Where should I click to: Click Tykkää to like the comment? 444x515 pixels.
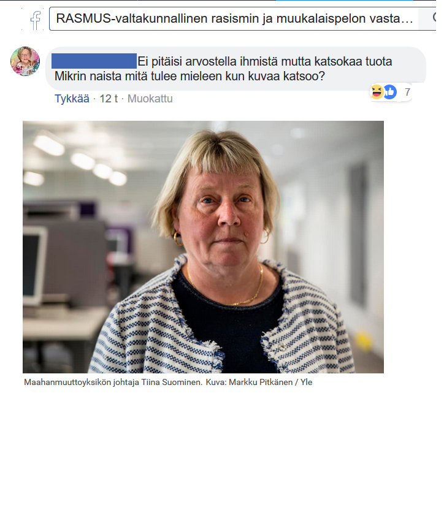[72, 99]
